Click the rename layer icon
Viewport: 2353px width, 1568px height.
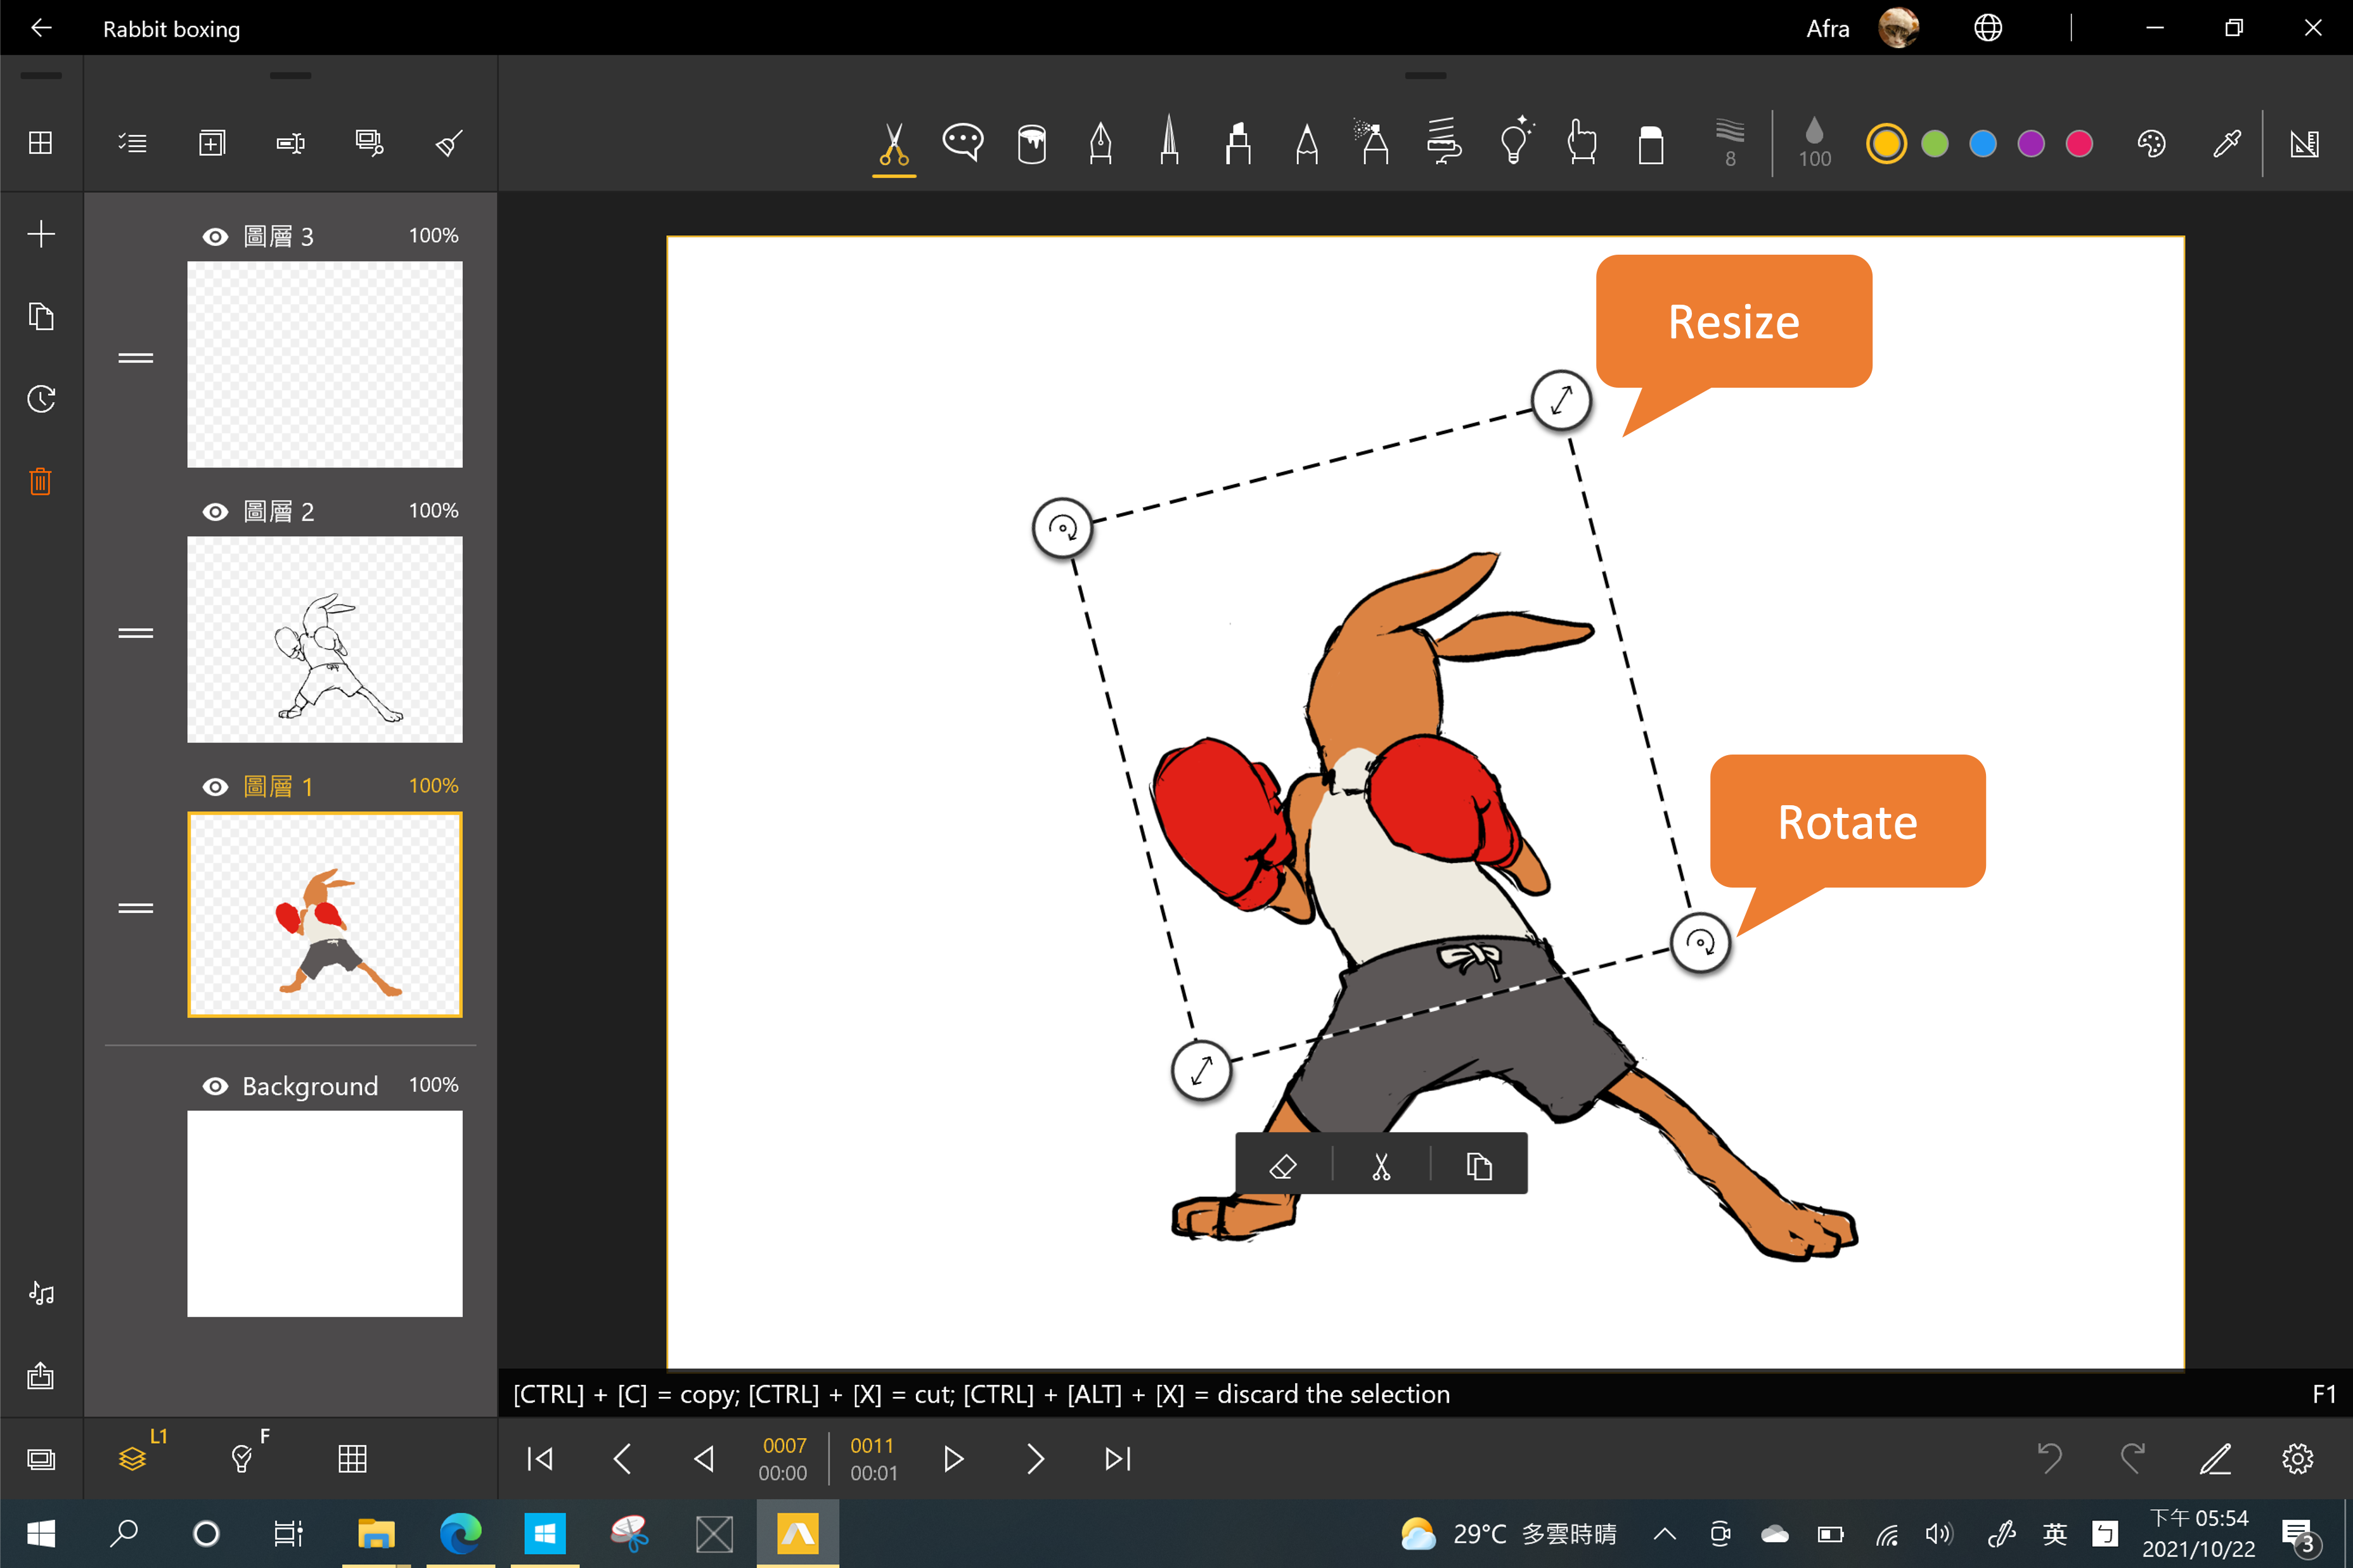[x=290, y=143]
